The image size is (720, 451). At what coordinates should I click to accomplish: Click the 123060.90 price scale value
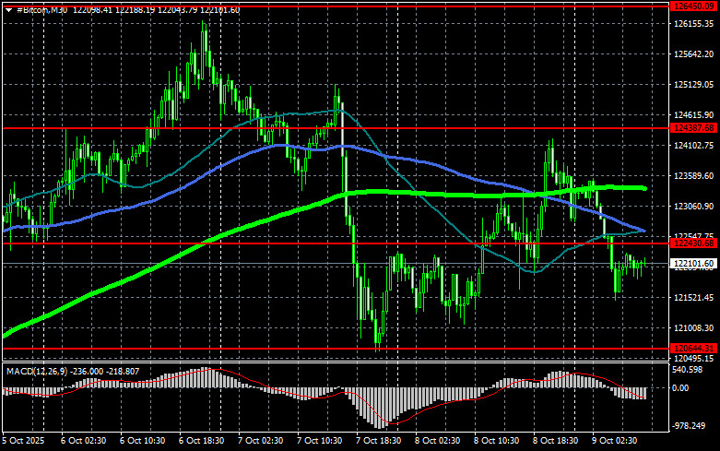pyautogui.click(x=693, y=207)
